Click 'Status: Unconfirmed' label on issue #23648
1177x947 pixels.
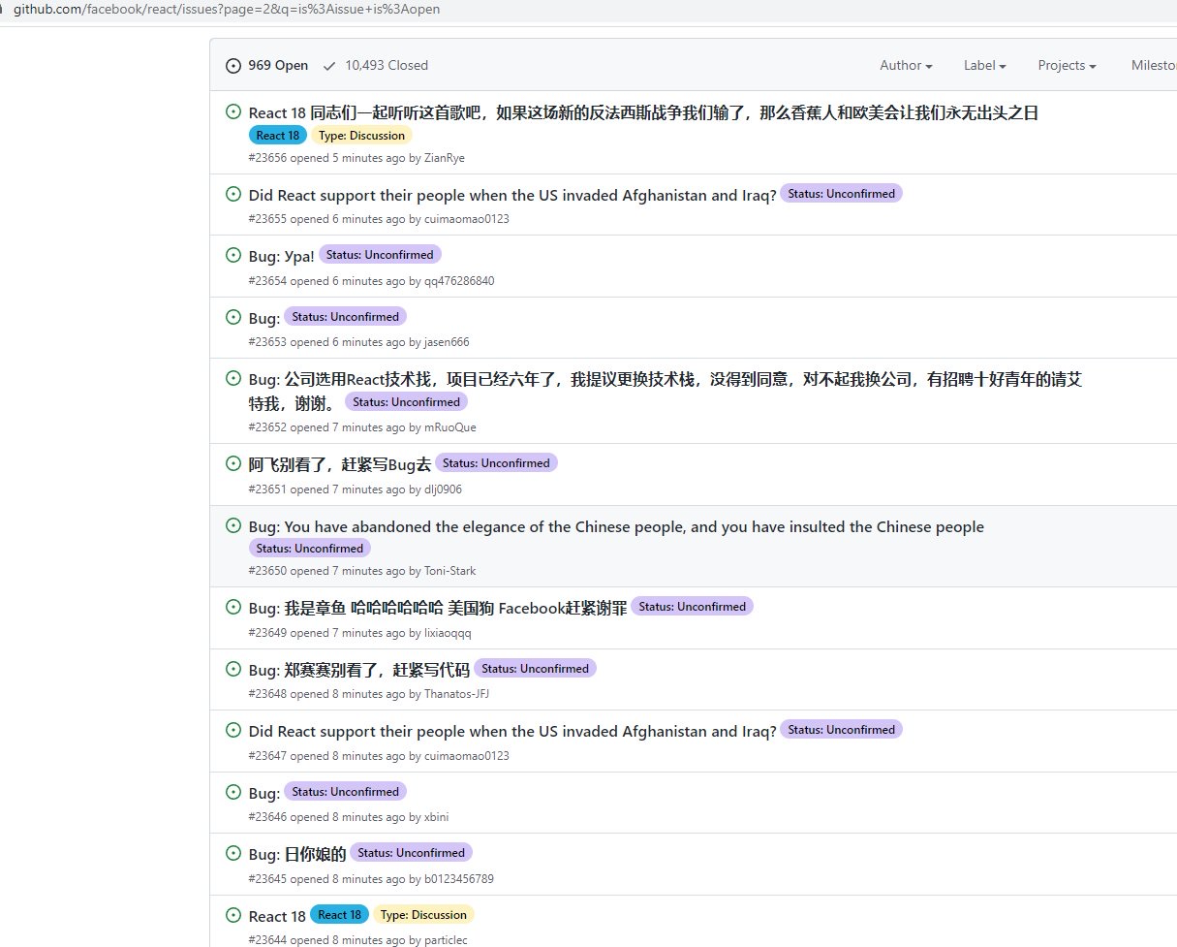pyautogui.click(x=535, y=668)
